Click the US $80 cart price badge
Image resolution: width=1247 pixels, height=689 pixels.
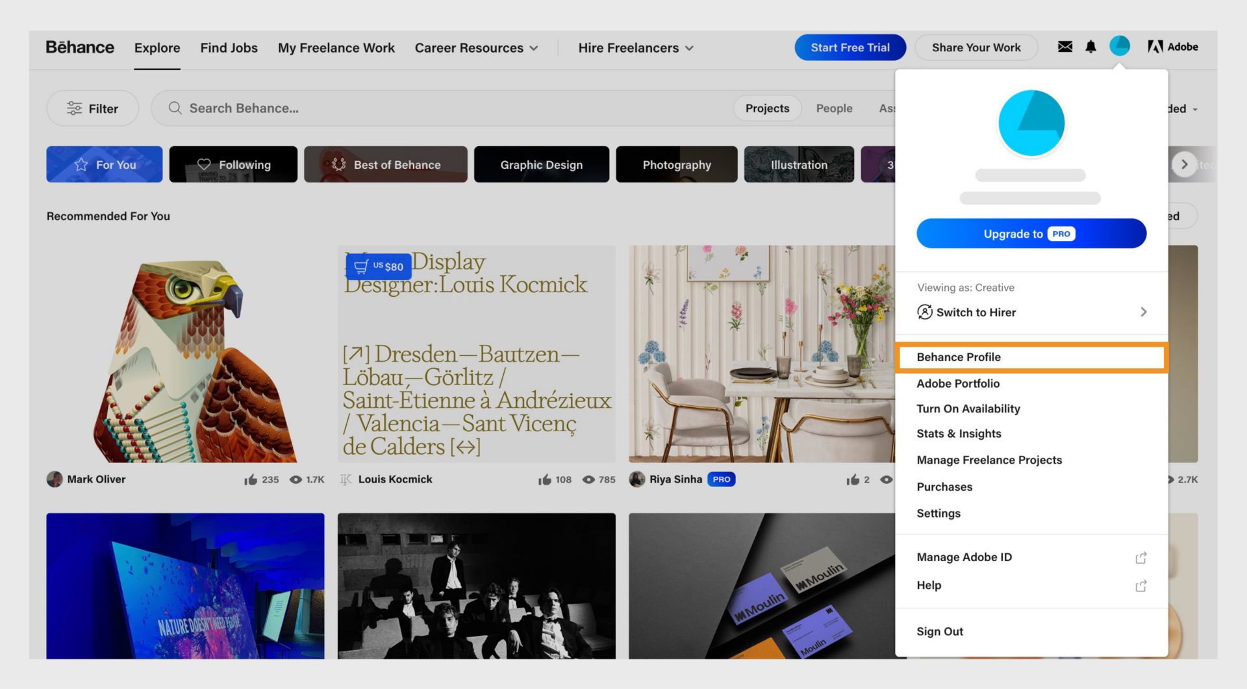tap(379, 266)
